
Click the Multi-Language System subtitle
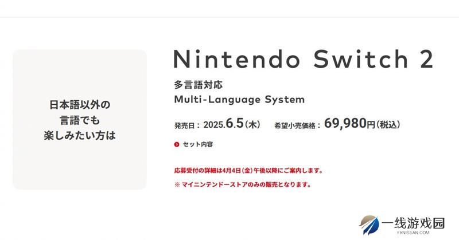pyautogui.click(x=239, y=100)
